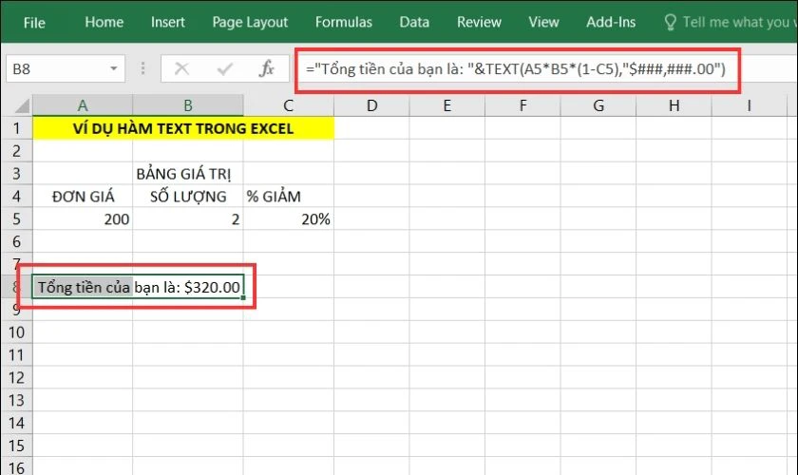Select column F header
Screen dimensions: 798x475
point(522,105)
